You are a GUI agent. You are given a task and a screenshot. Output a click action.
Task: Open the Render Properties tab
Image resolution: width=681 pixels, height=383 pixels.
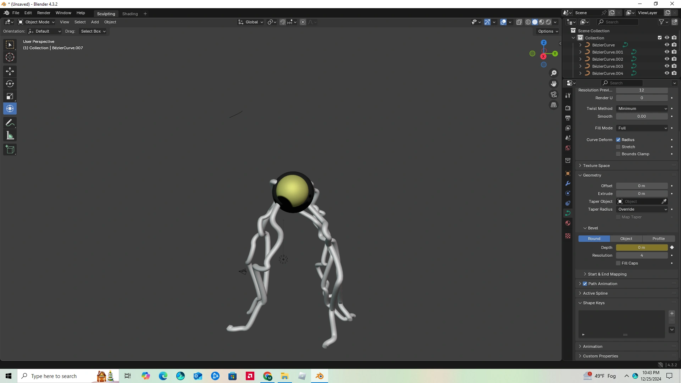[568, 108]
